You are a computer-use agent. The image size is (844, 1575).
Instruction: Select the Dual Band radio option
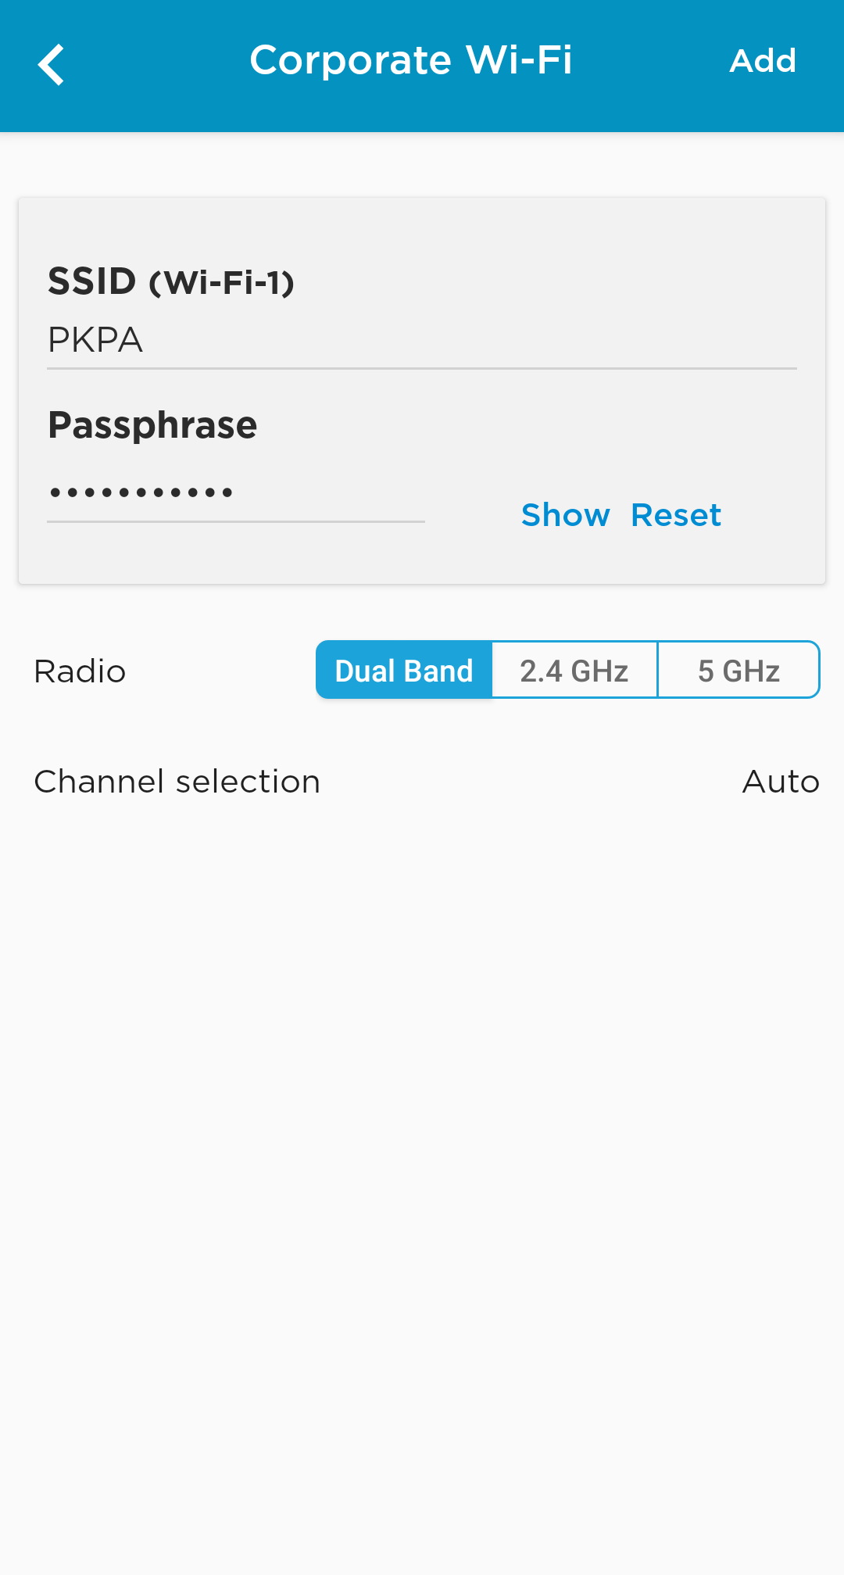(404, 671)
